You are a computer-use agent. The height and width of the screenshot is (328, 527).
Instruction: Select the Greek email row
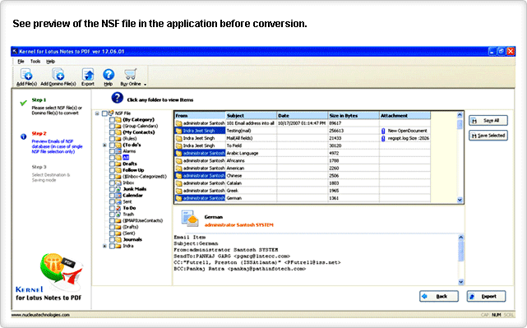[x=303, y=191]
